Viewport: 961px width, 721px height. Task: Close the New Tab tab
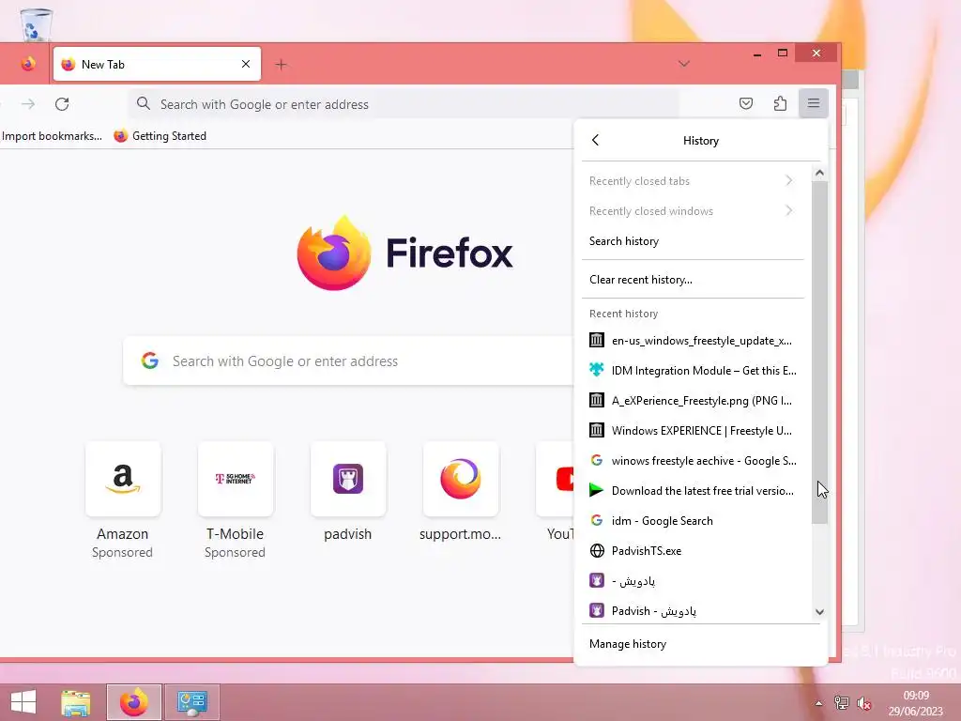coord(246,64)
